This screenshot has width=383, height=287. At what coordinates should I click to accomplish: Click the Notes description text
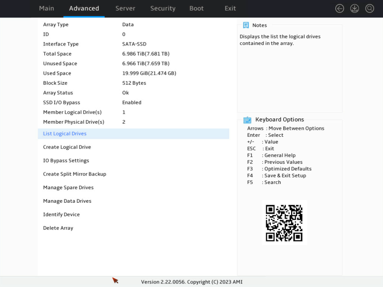280,40
